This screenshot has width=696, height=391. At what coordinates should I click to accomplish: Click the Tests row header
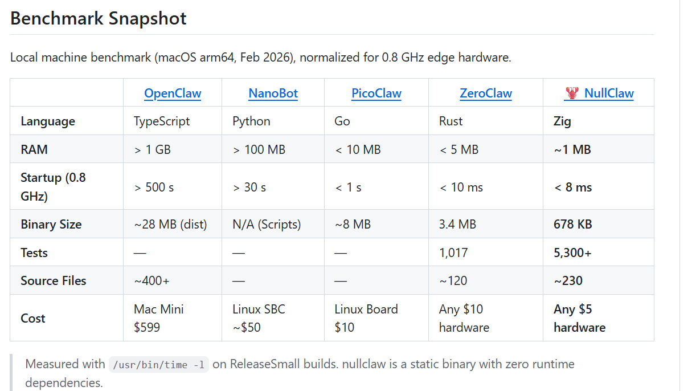point(34,252)
